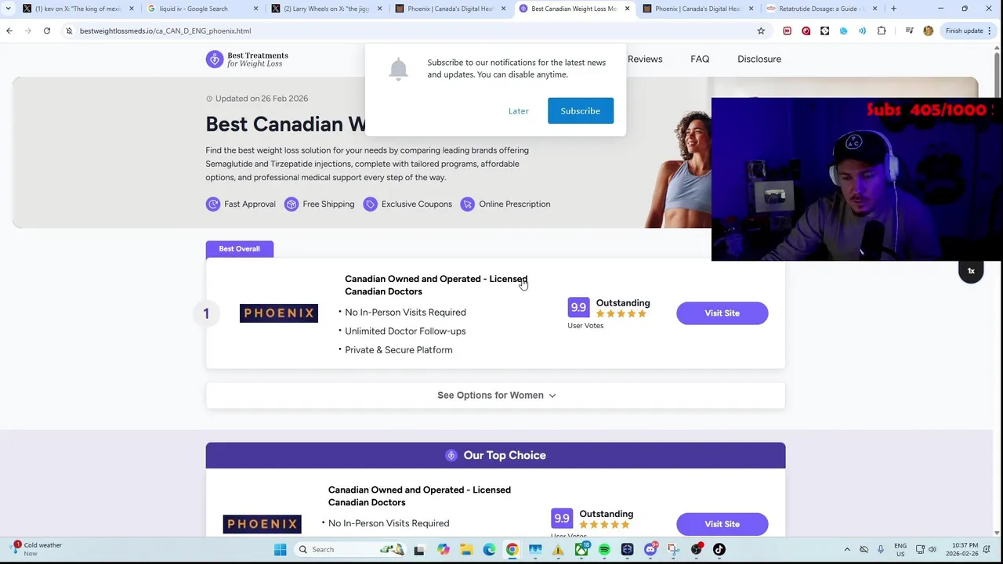Click the Phoenix logo in Our Top Choice
Viewport: 1003px width, 564px height.
tap(262, 524)
